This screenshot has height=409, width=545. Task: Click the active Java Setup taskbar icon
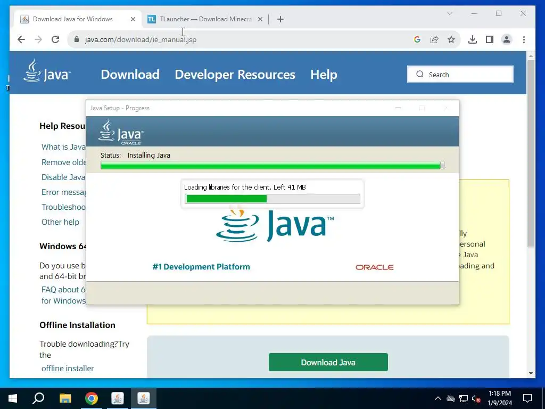[x=144, y=398]
